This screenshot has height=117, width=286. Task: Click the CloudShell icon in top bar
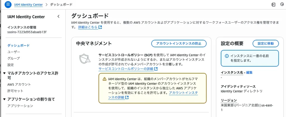273,4
